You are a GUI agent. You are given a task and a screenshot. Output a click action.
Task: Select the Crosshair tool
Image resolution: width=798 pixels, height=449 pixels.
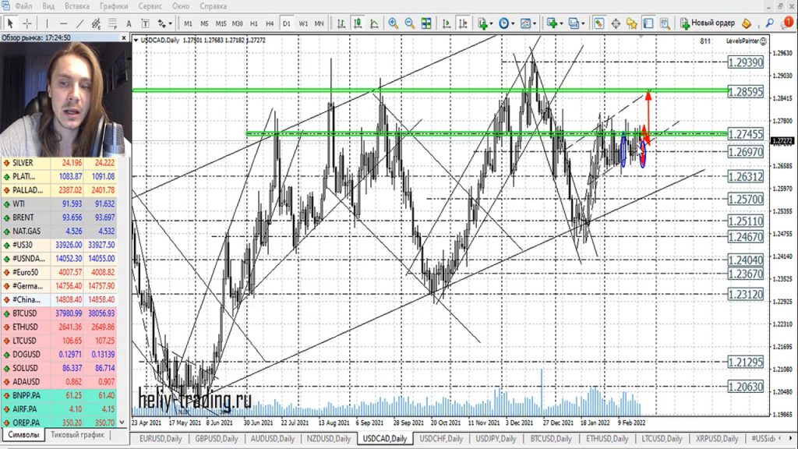click(x=26, y=23)
